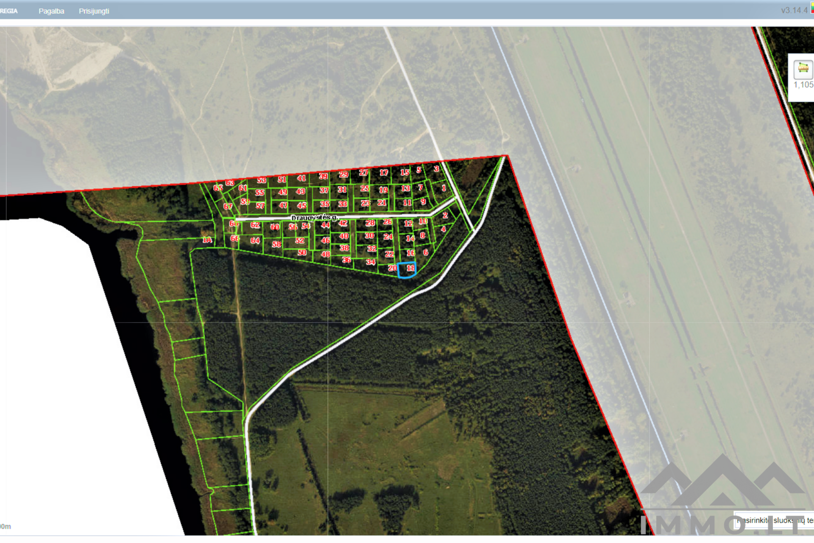Image resolution: width=814 pixels, height=543 pixels.
Task: Click parcel label 13
Action: tap(406, 188)
